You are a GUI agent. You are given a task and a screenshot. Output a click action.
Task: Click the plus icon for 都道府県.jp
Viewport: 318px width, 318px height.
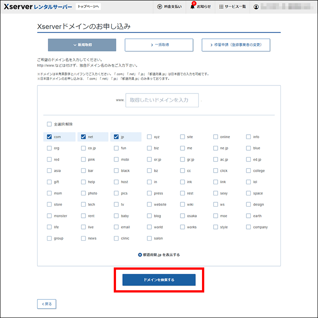pyautogui.click(x=140, y=254)
